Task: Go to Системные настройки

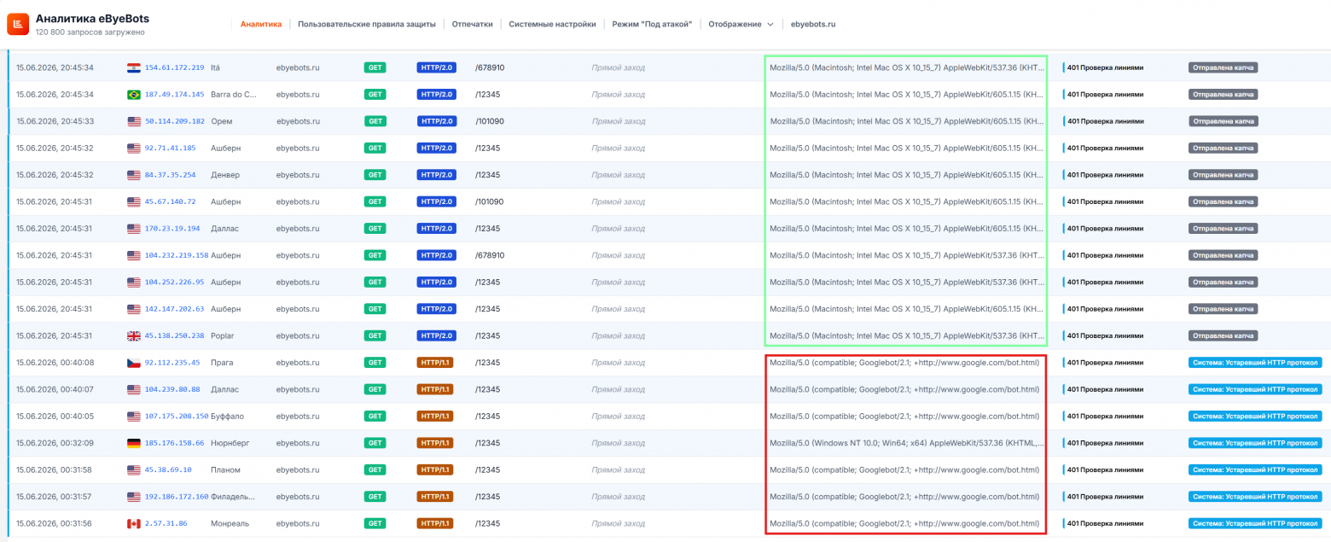Action: click(x=552, y=25)
